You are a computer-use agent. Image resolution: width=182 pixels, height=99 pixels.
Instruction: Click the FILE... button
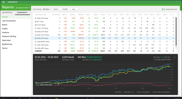[74, 9]
